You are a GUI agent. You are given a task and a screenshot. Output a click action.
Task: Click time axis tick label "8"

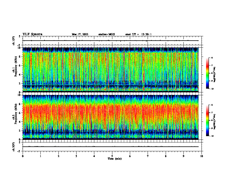166,156
